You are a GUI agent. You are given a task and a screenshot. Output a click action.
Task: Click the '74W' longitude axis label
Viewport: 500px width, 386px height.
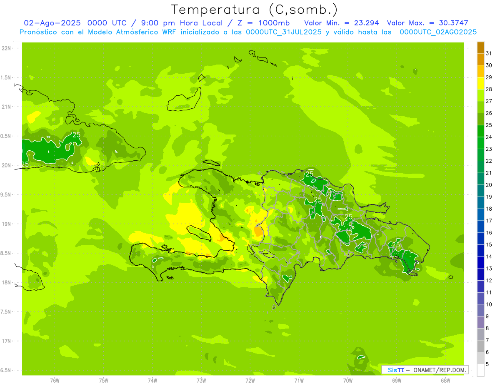tap(152, 381)
